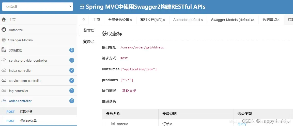Expand service-item-controller group
This screenshot has width=293, height=126.
[x=38, y=81]
